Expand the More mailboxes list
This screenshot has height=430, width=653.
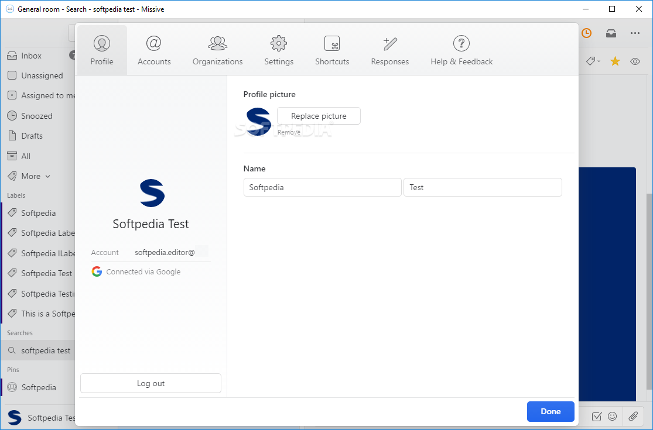[x=29, y=176]
